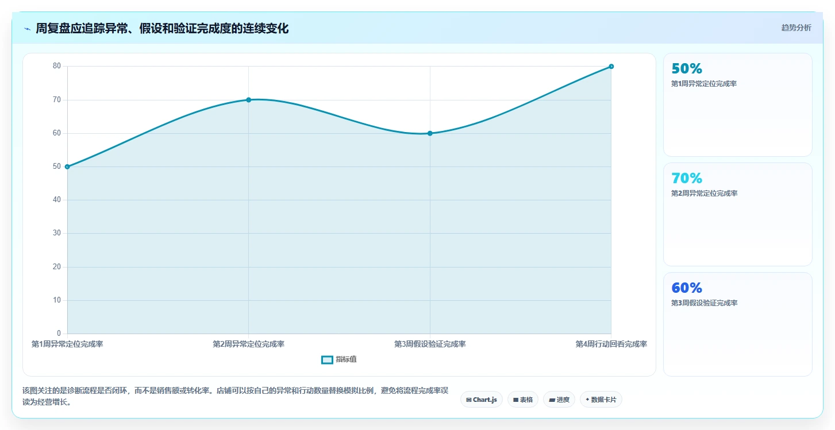Click x-axis label 第2周异常定位完成率

pyautogui.click(x=248, y=344)
